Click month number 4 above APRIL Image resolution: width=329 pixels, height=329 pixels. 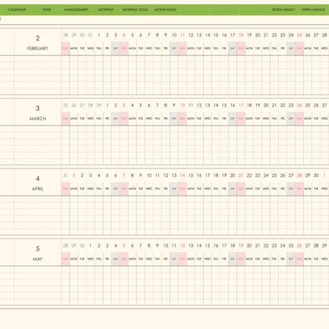38,178
